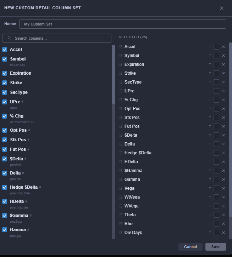
Task: Uncheck the Accnt column checkbox
Action: point(5,50)
